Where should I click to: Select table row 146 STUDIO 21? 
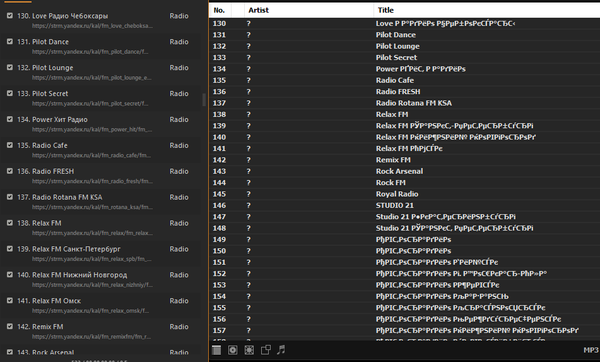(x=404, y=205)
